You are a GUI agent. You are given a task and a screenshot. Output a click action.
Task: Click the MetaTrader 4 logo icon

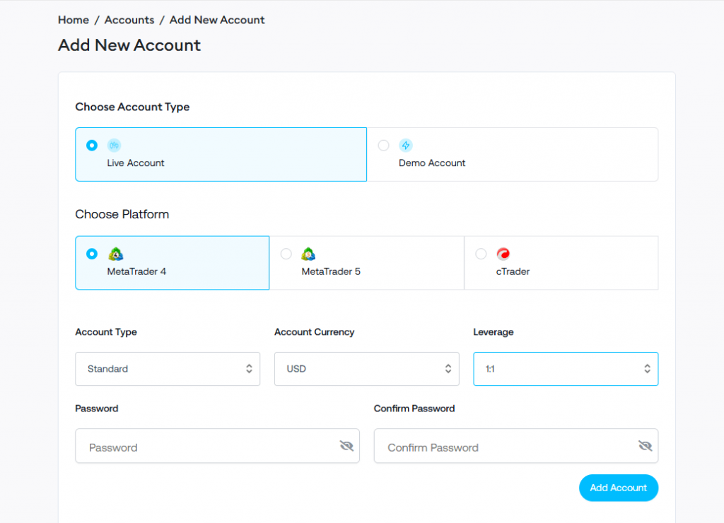click(x=115, y=254)
